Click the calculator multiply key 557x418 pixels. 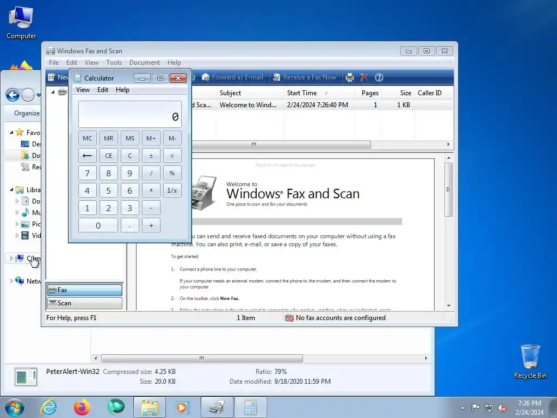pos(151,190)
